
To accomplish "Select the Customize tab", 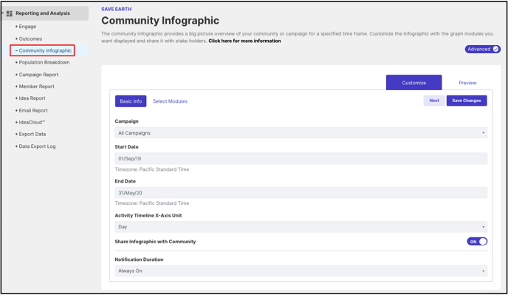I will [413, 83].
